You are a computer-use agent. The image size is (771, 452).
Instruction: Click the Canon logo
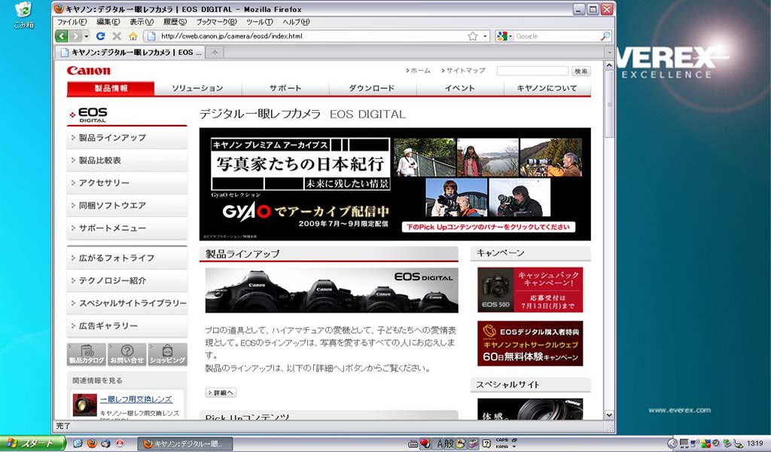(89, 70)
